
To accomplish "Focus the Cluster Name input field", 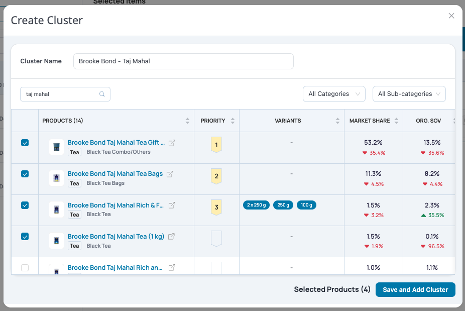I will coord(183,61).
